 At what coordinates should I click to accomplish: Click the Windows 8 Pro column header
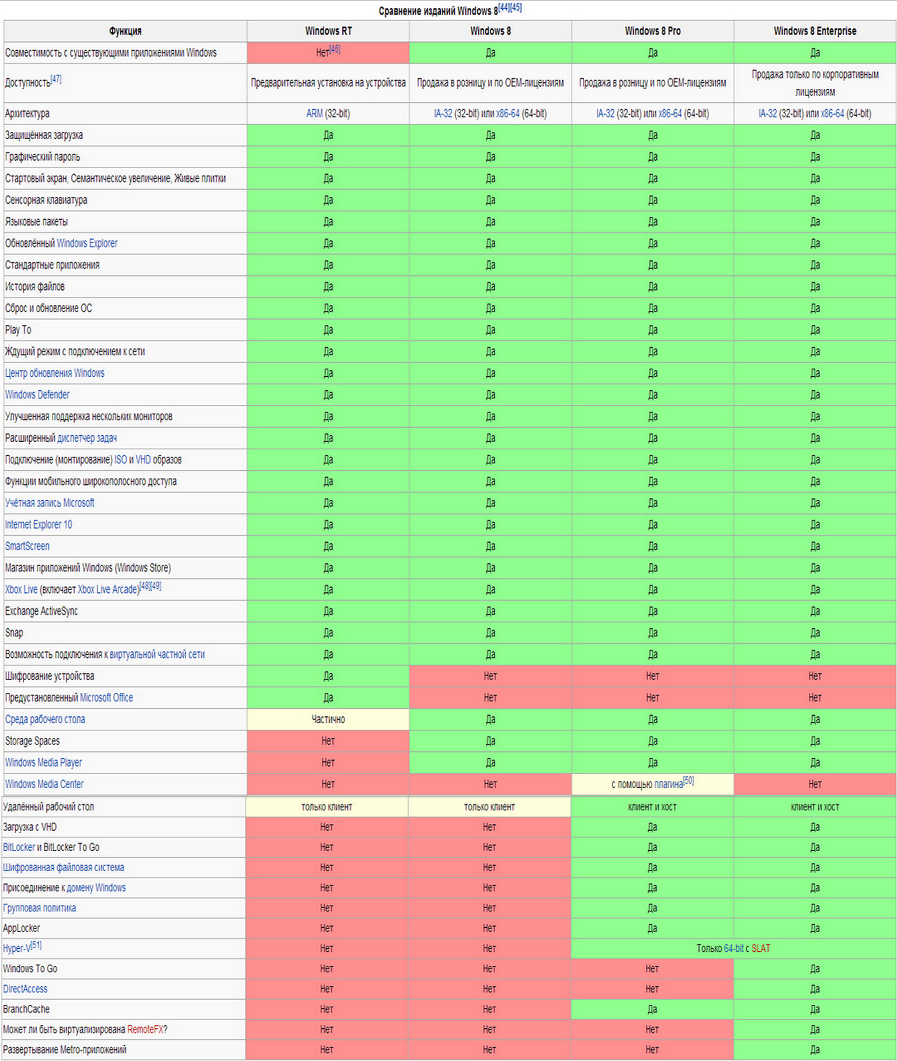(653, 31)
